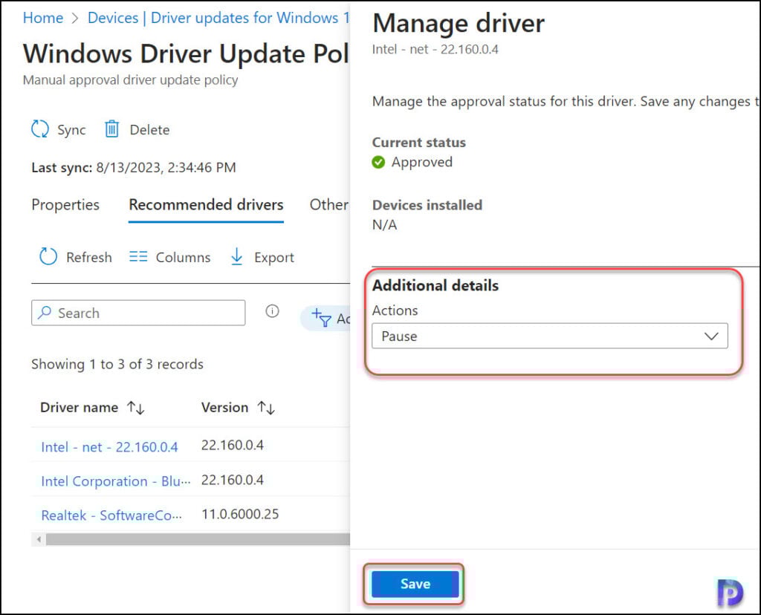Click into the Search input field
Screen dimensions: 761x615
point(138,313)
